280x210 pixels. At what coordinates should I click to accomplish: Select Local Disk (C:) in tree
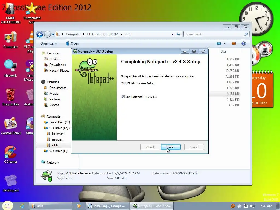coord(60,122)
